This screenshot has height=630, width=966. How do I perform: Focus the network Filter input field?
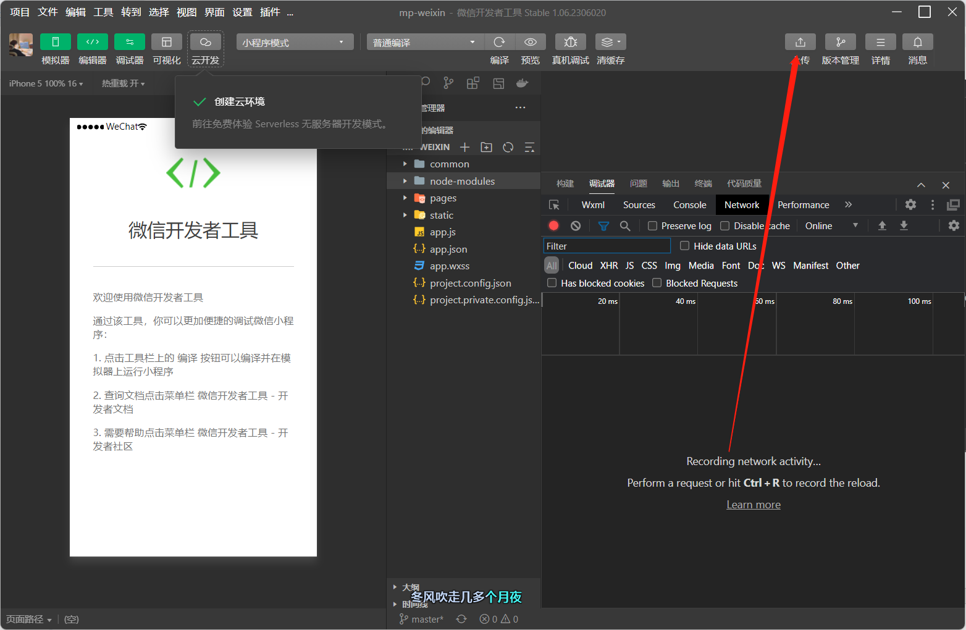(607, 246)
